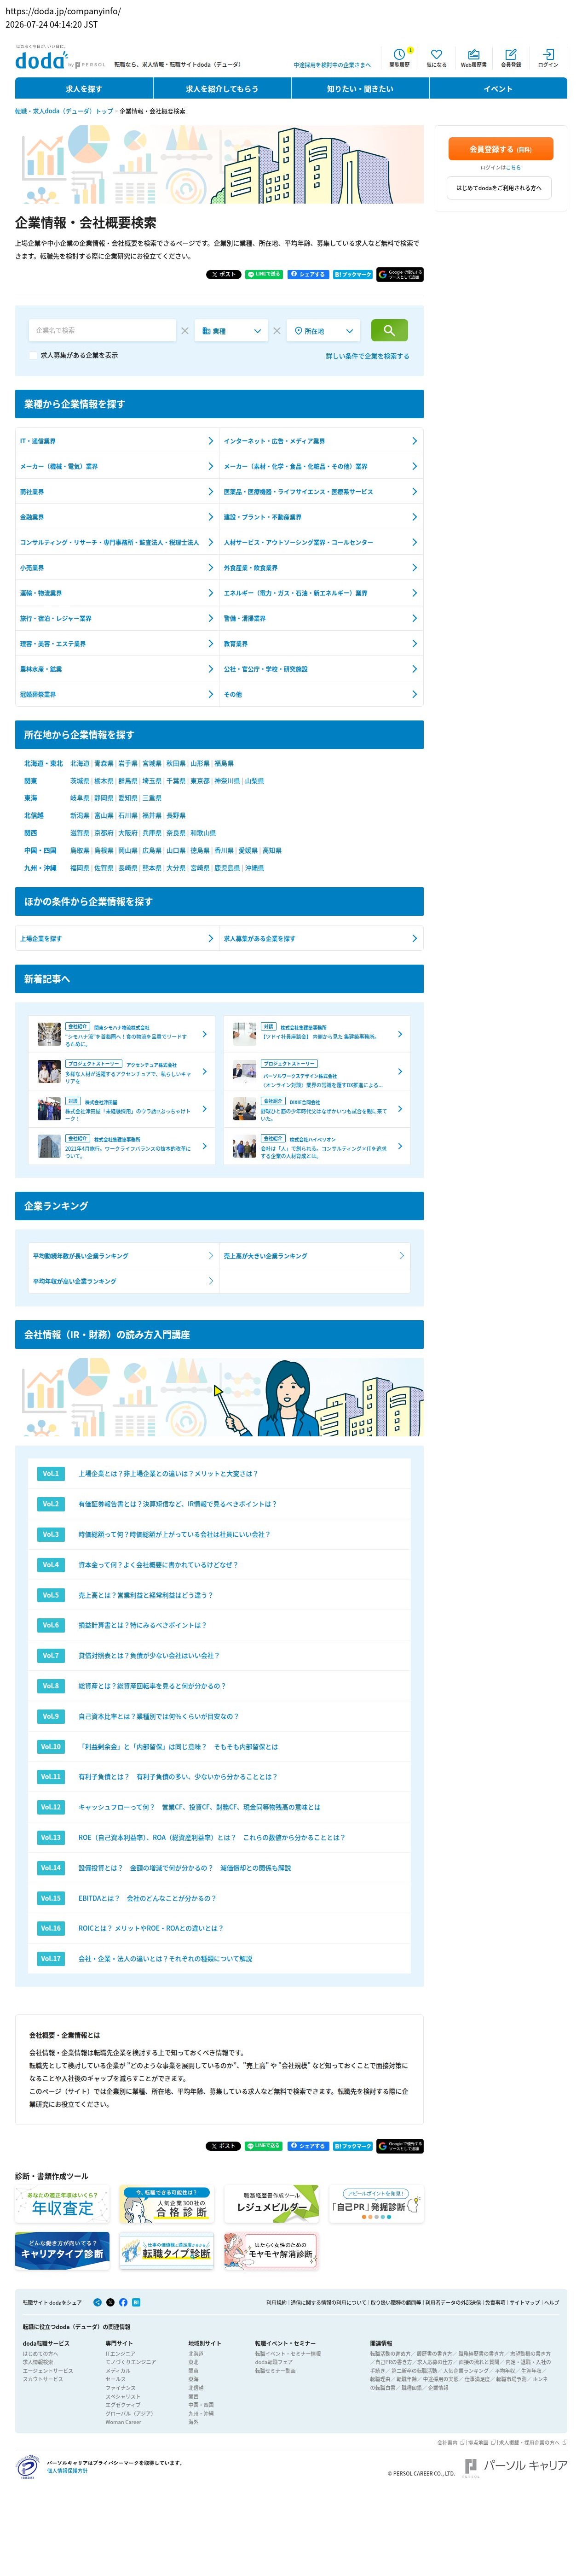Clear company name field X icon

pyautogui.click(x=184, y=331)
